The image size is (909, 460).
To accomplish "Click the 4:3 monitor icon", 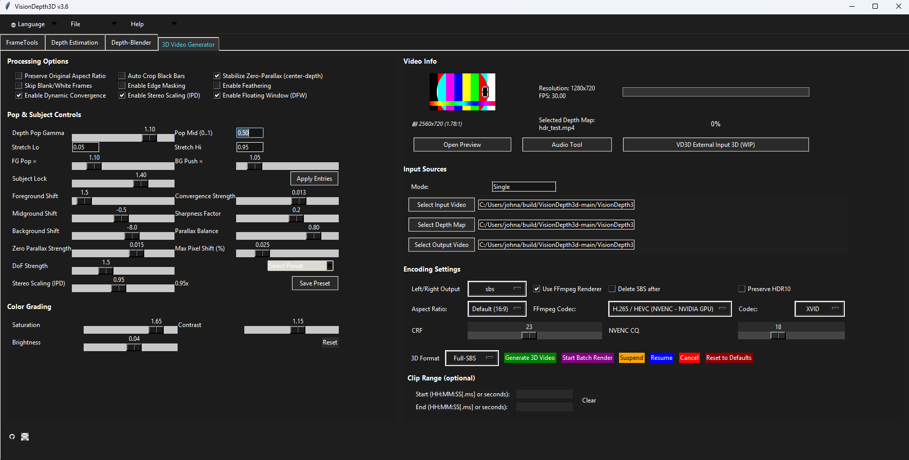I will click(25, 437).
